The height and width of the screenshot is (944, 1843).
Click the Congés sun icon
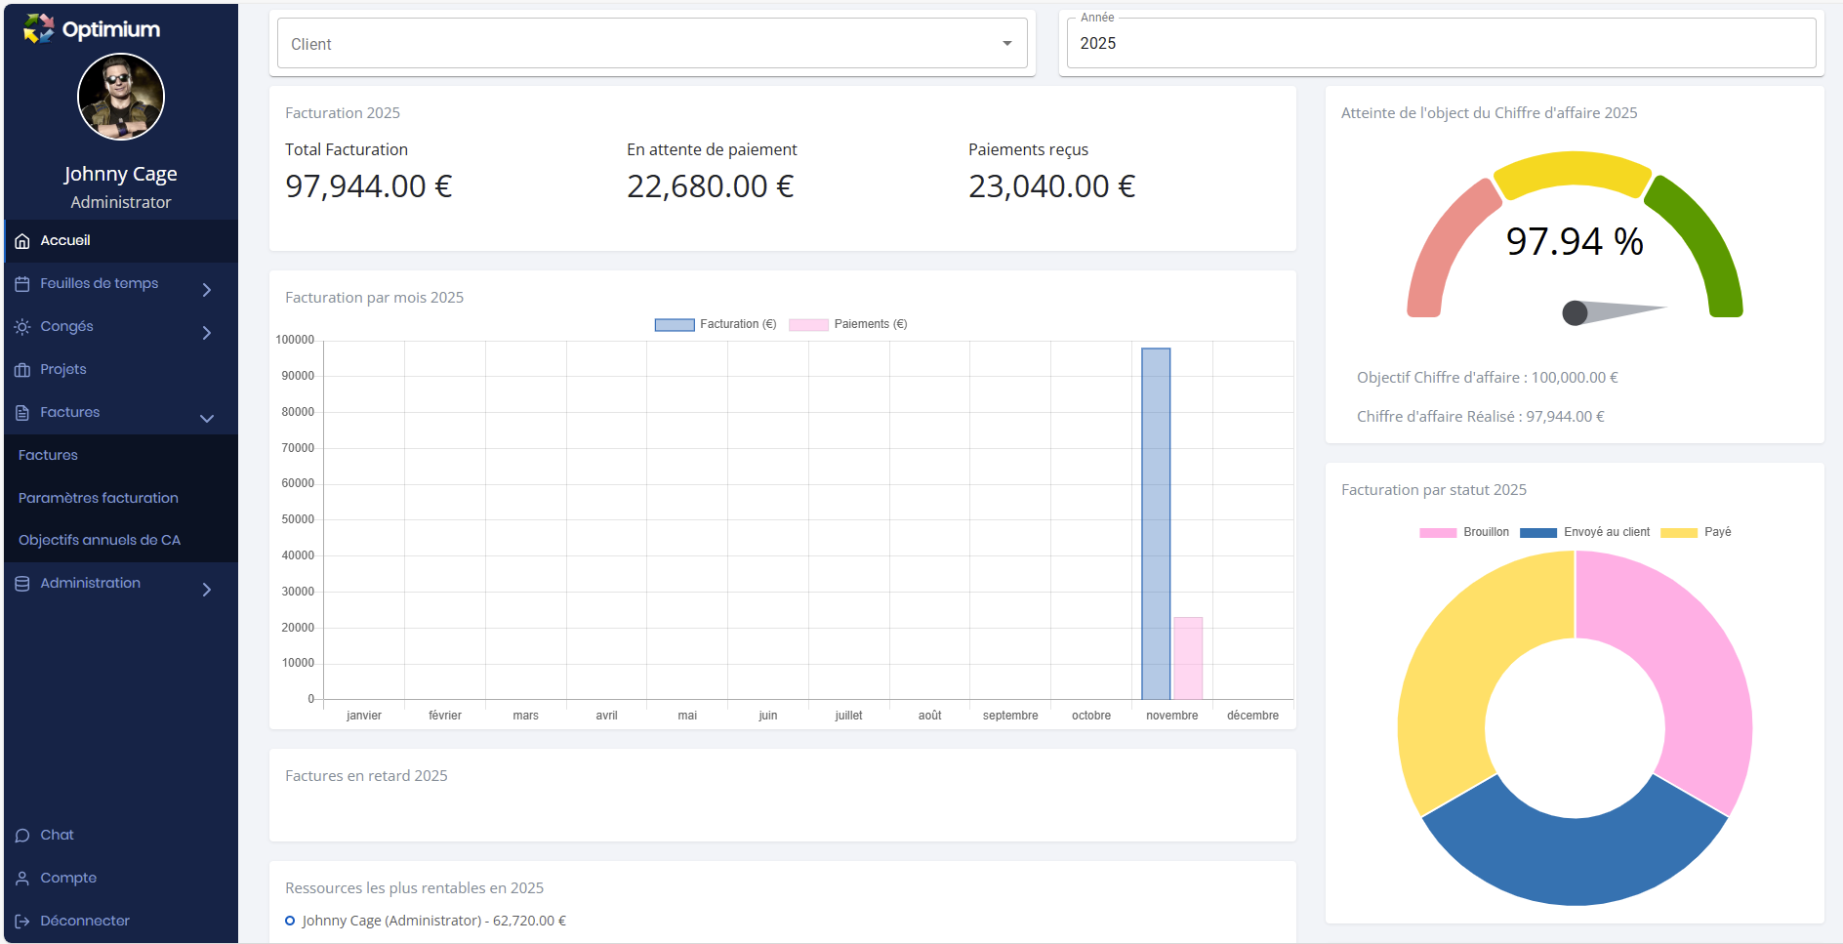(22, 327)
